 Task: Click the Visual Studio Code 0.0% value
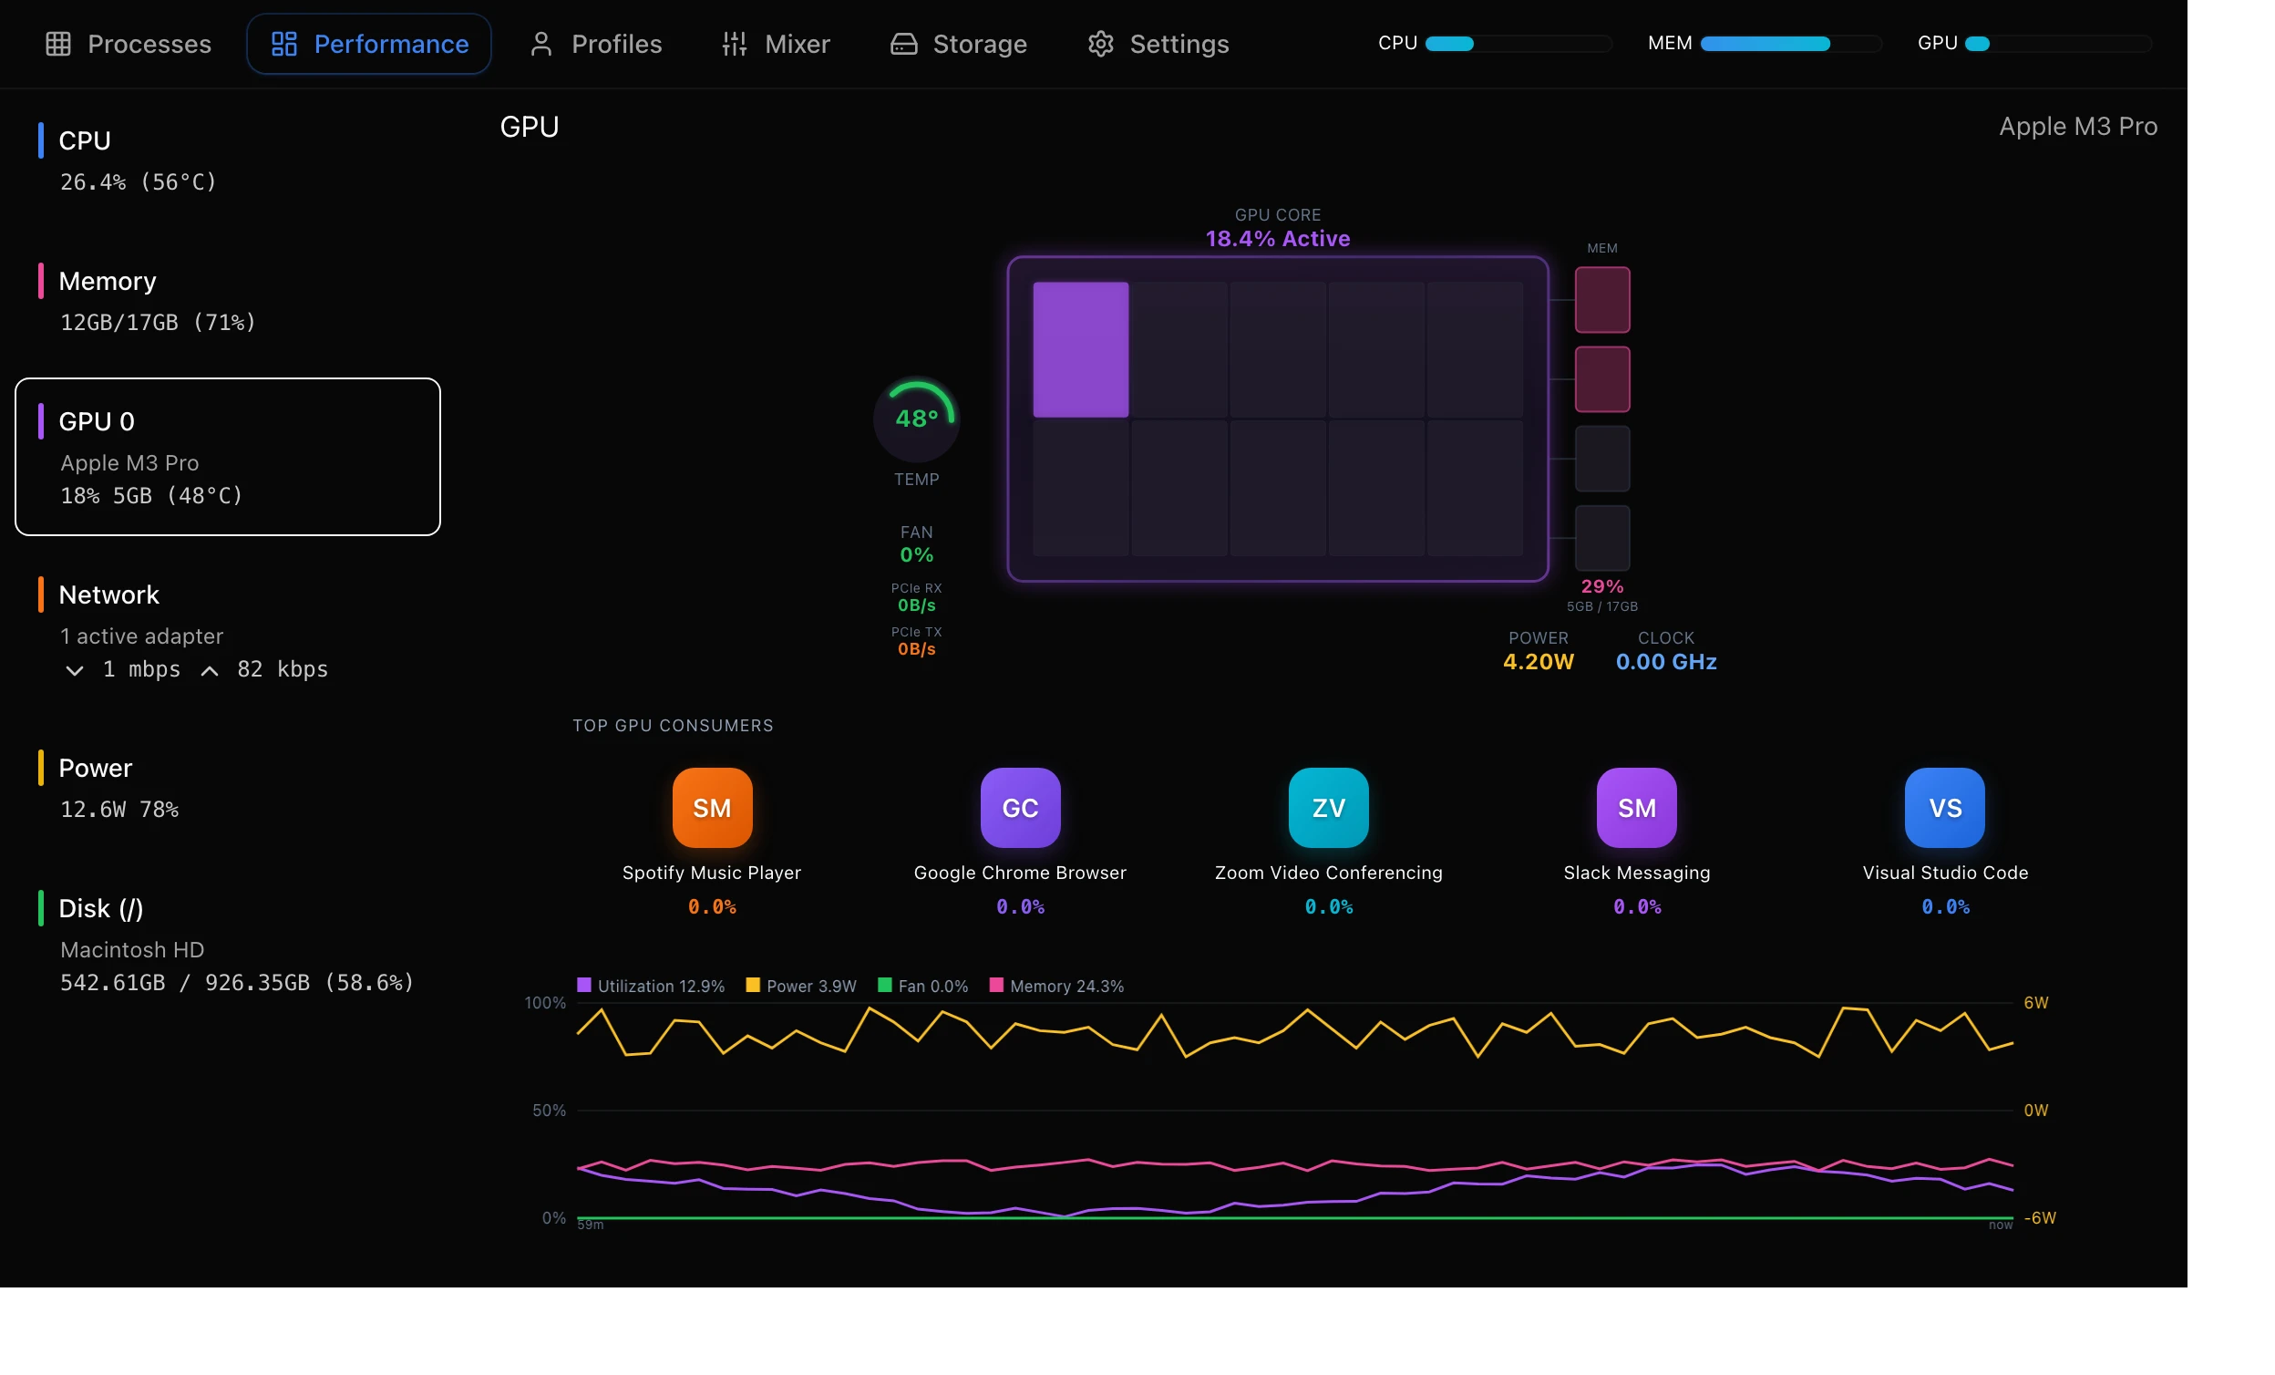tap(1945, 907)
